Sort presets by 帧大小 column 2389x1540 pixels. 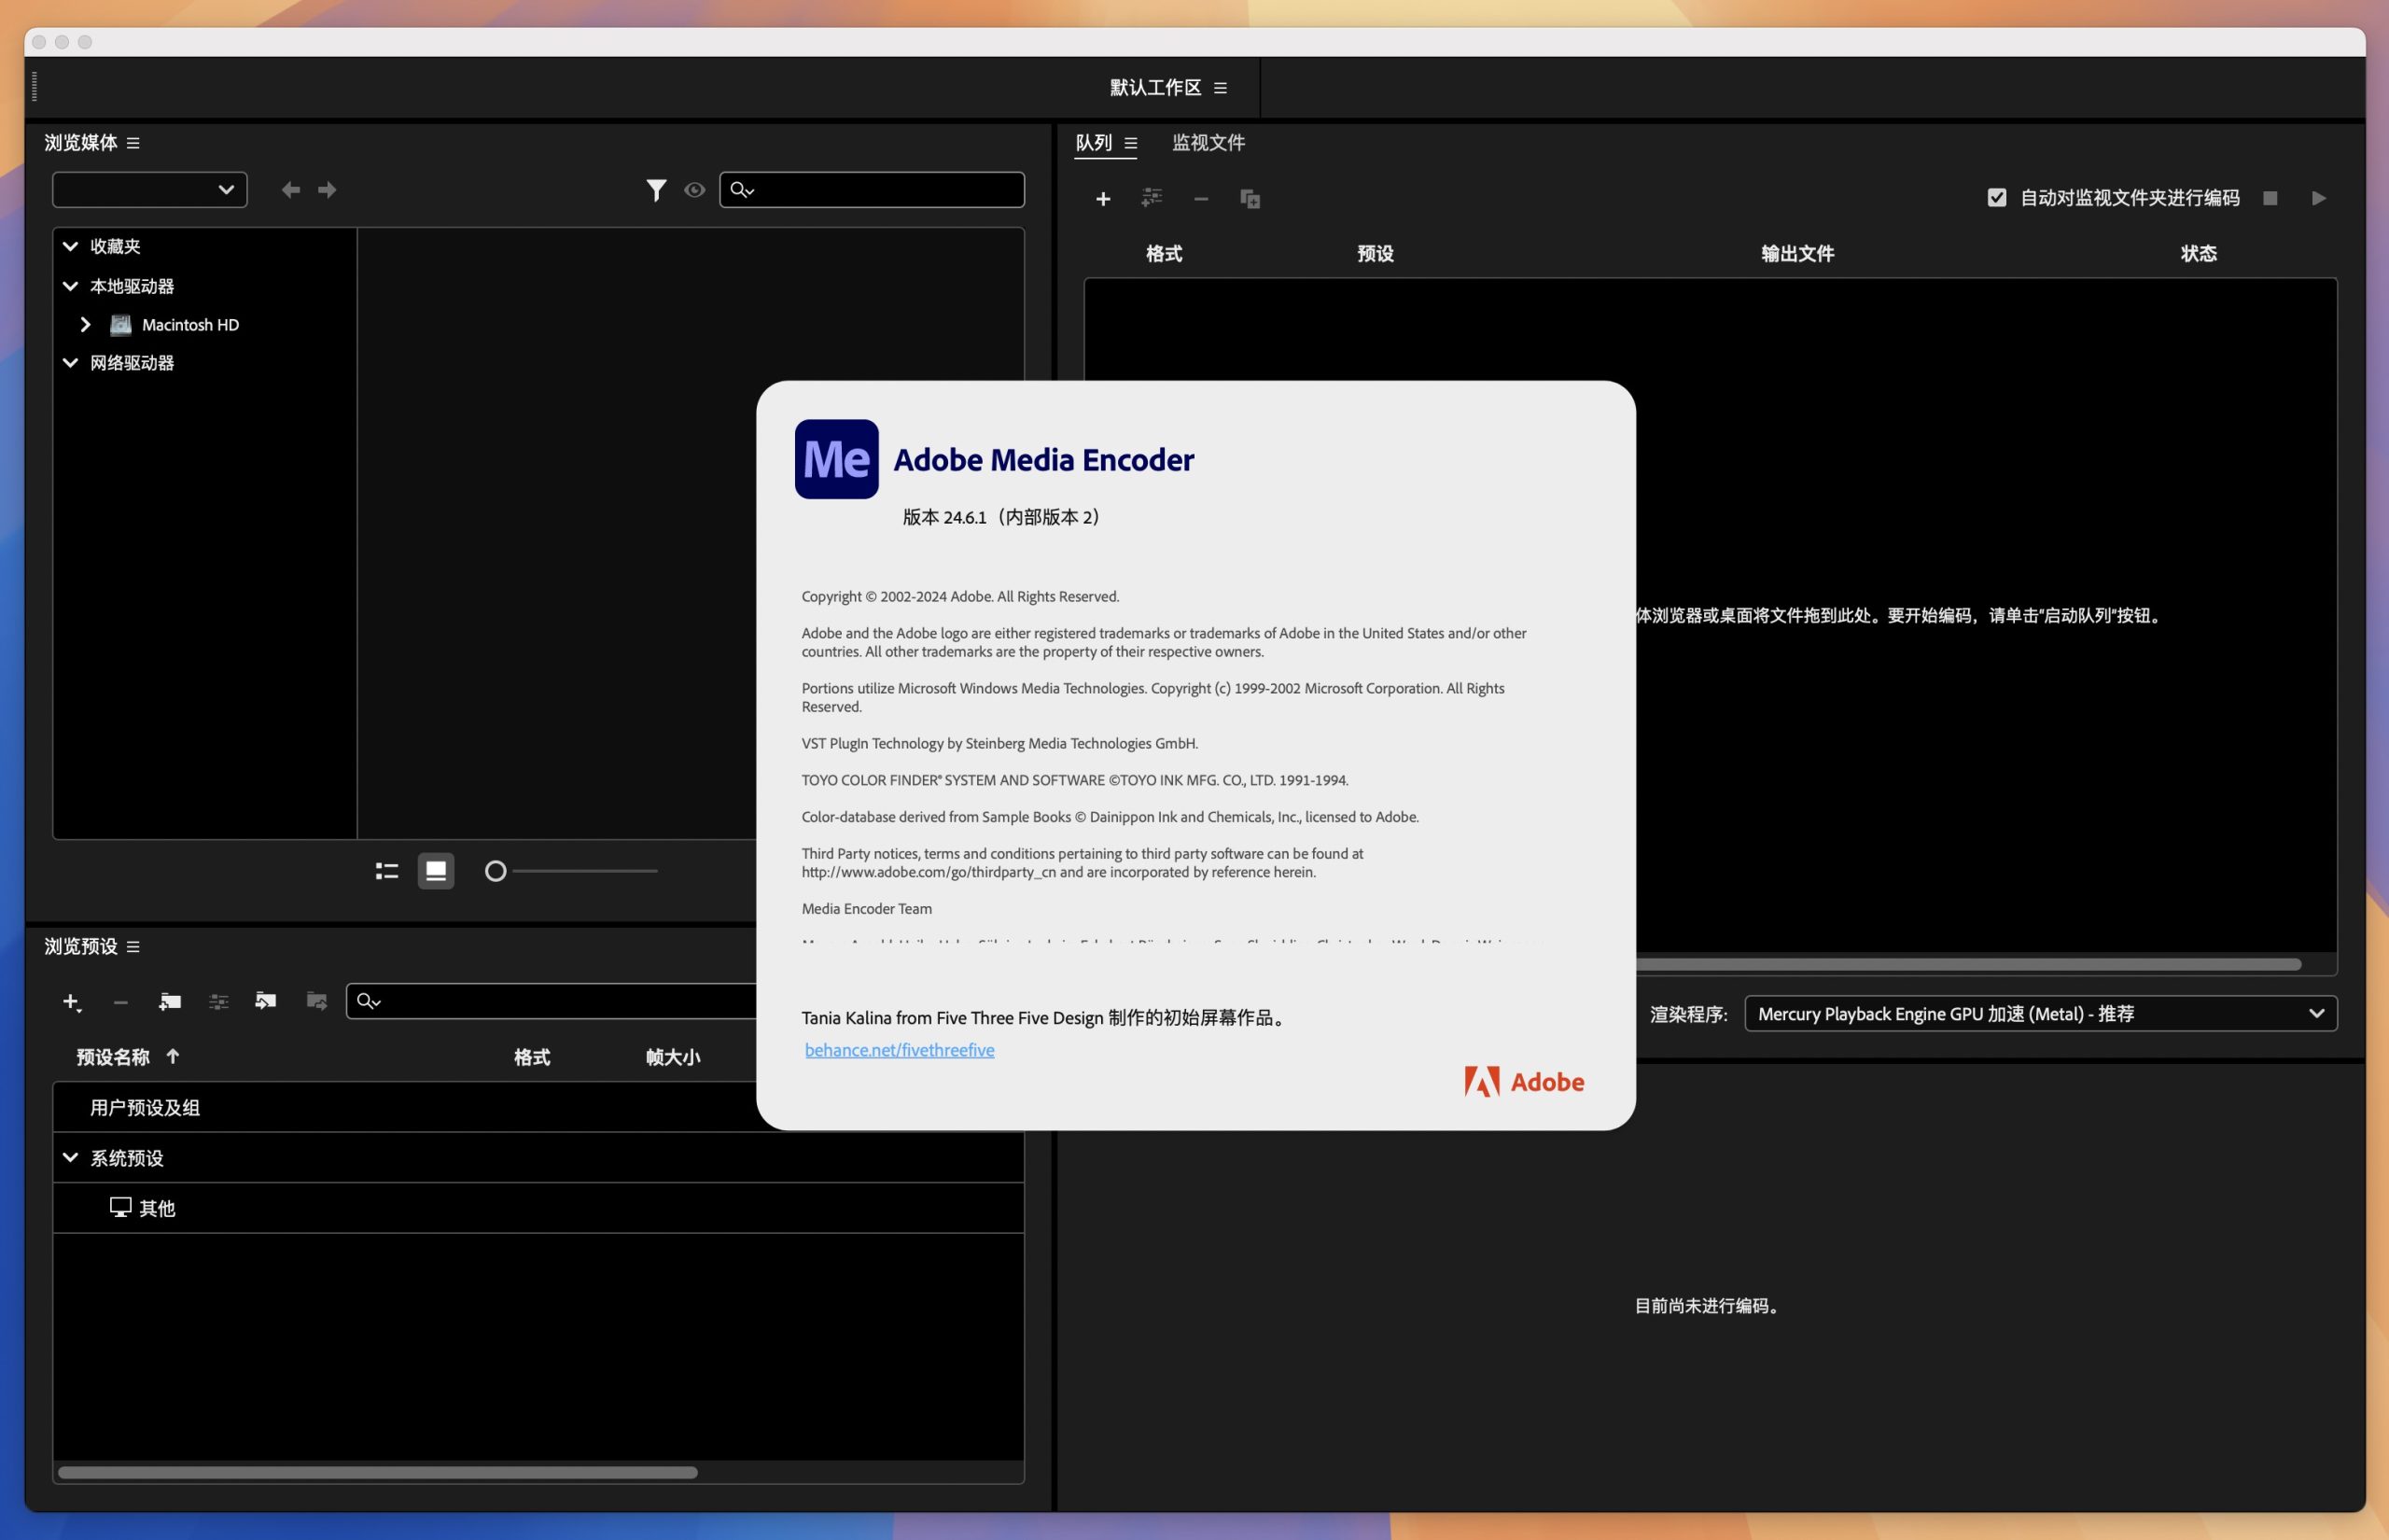pyautogui.click(x=673, y=1057)
